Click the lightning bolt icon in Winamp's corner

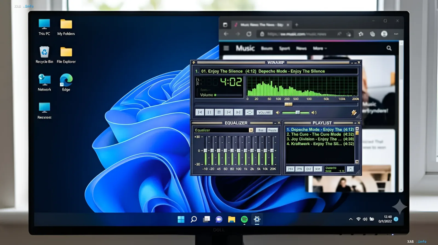click(354, 112)
